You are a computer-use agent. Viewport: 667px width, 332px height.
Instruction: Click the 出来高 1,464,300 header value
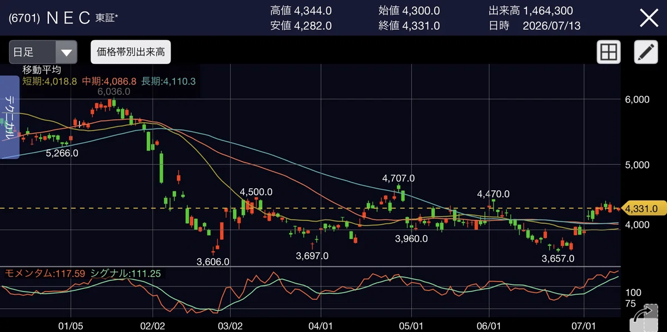click(x=531, y=11)
